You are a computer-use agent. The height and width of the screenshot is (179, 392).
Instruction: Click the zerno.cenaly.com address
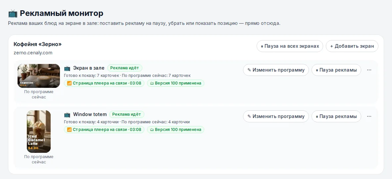pos(33,53)
